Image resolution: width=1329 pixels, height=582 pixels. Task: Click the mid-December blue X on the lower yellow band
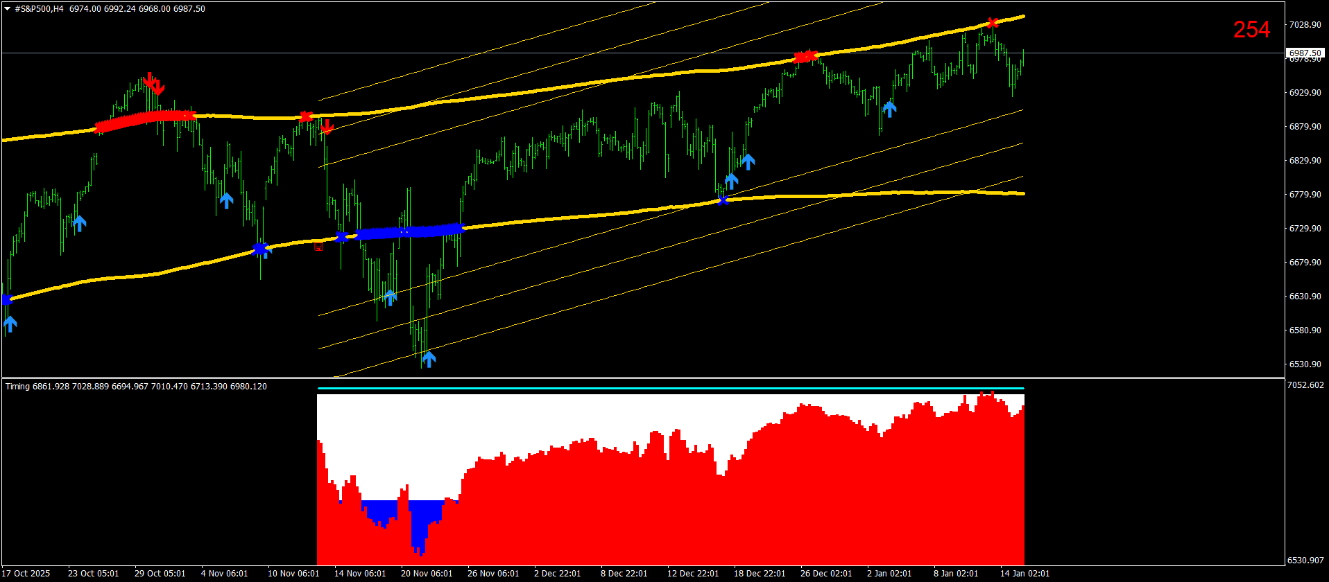[723, 200]
